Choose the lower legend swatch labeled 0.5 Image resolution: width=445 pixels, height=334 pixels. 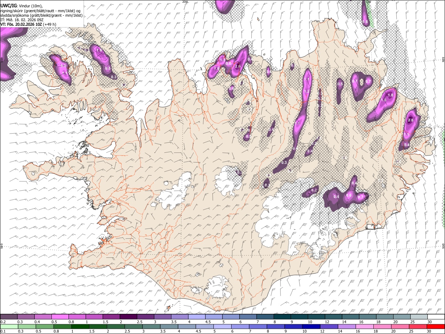(x=44, y=326)
